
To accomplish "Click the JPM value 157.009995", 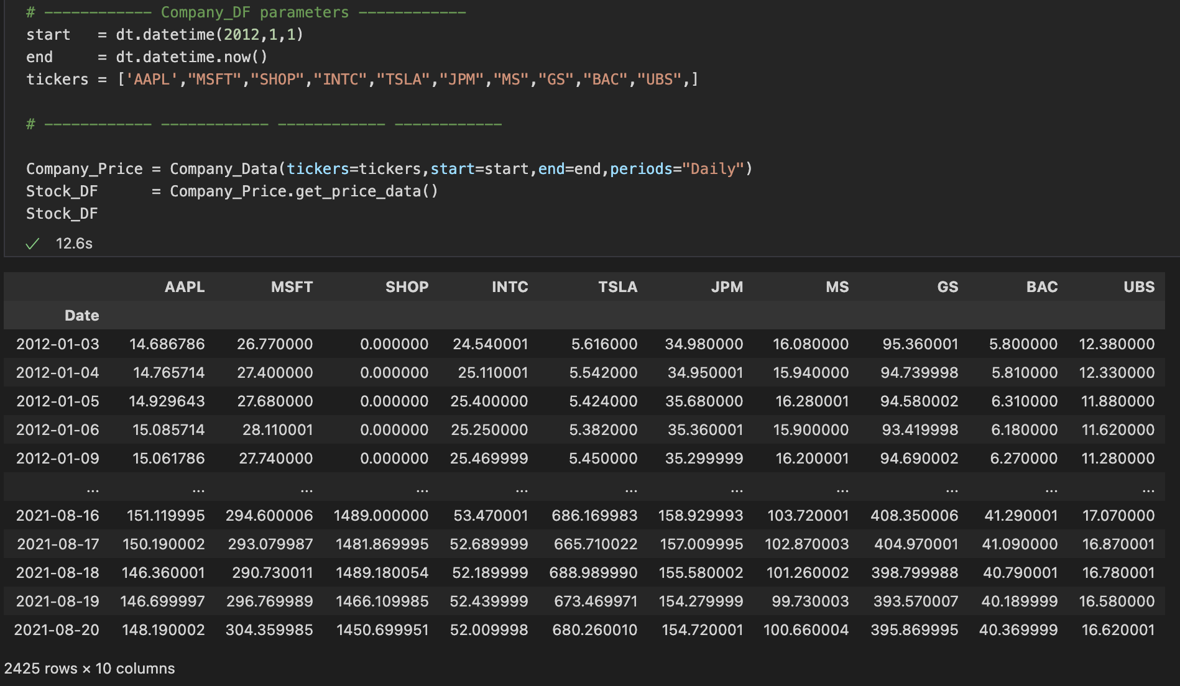I will click(x=701, y=544).
